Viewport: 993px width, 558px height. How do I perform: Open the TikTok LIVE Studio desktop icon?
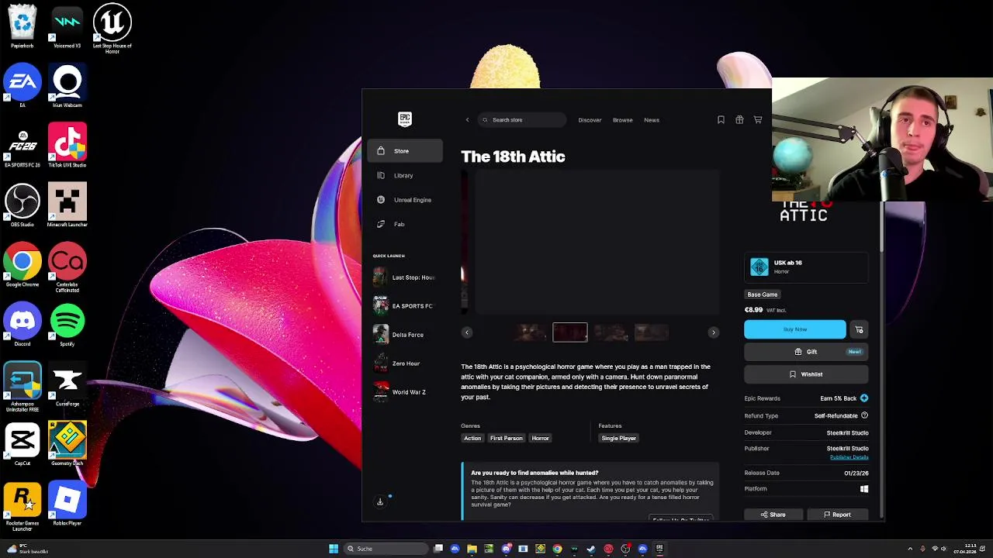[x=67, y=146]
